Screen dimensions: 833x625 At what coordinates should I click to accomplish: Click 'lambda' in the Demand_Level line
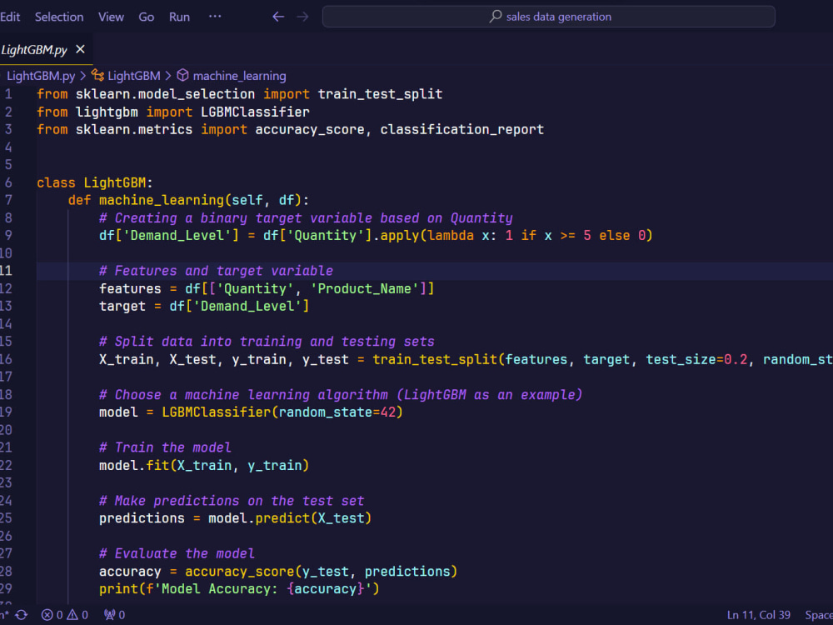click(451, 236)
